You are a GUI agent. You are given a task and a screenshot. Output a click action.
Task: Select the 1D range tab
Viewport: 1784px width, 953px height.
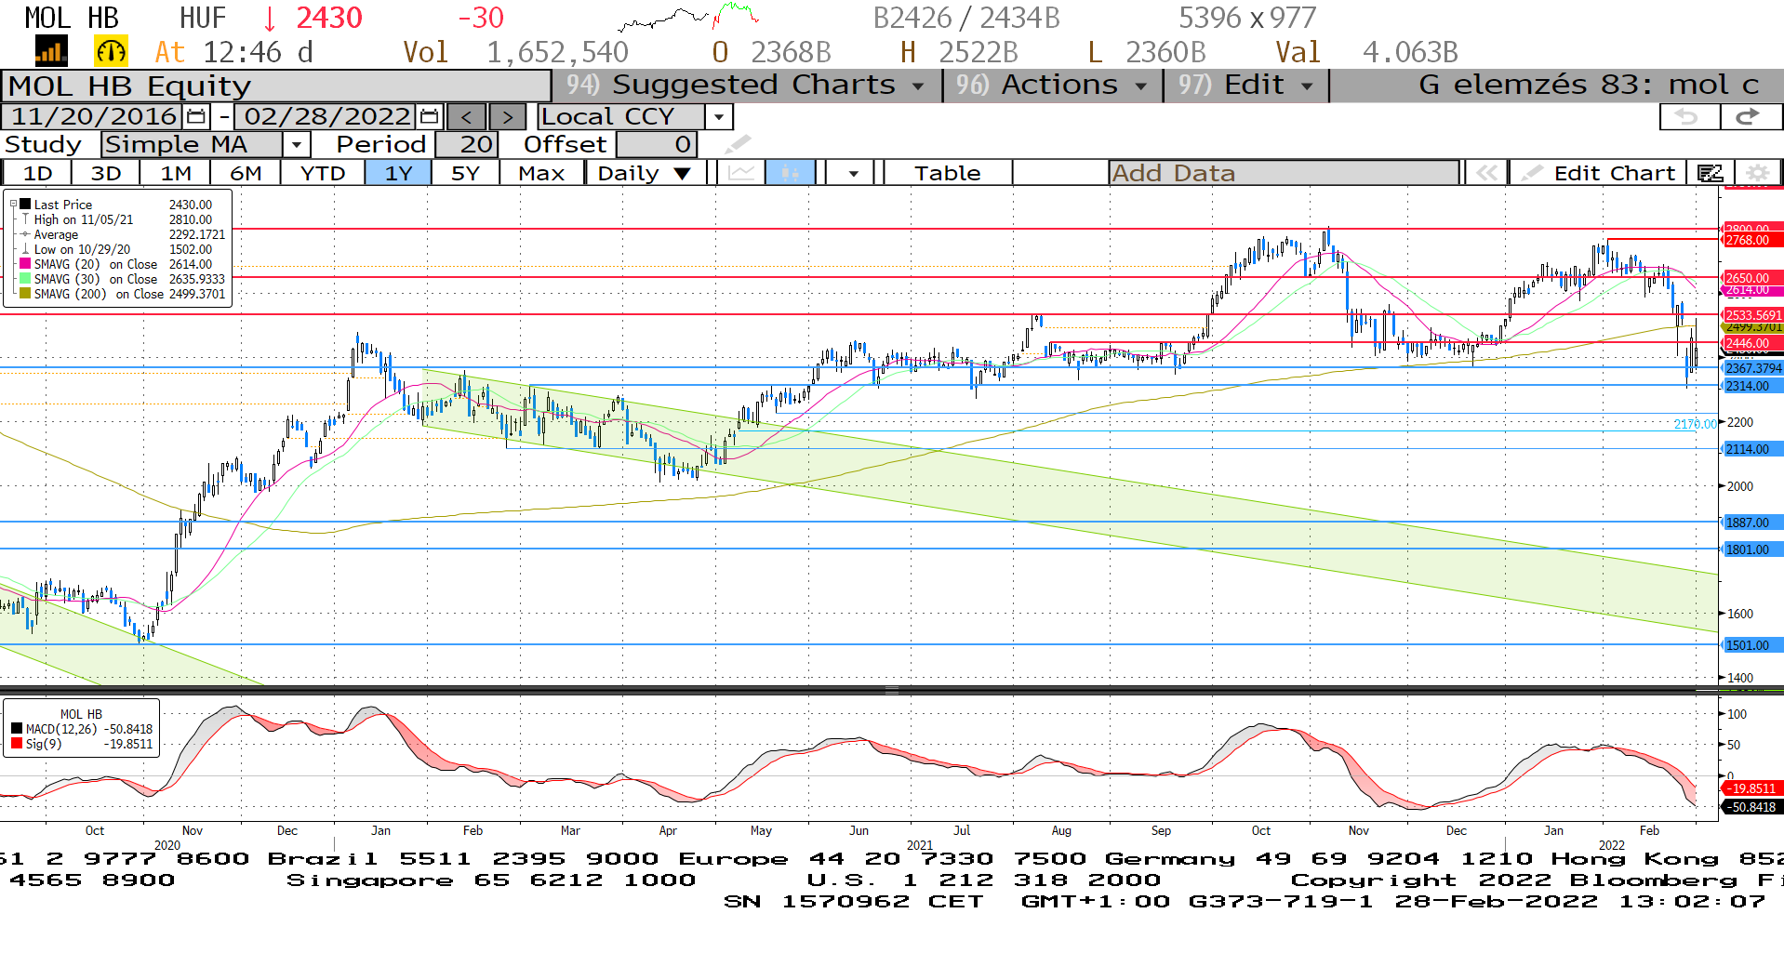pyautogui.click(x=37, y=173)
